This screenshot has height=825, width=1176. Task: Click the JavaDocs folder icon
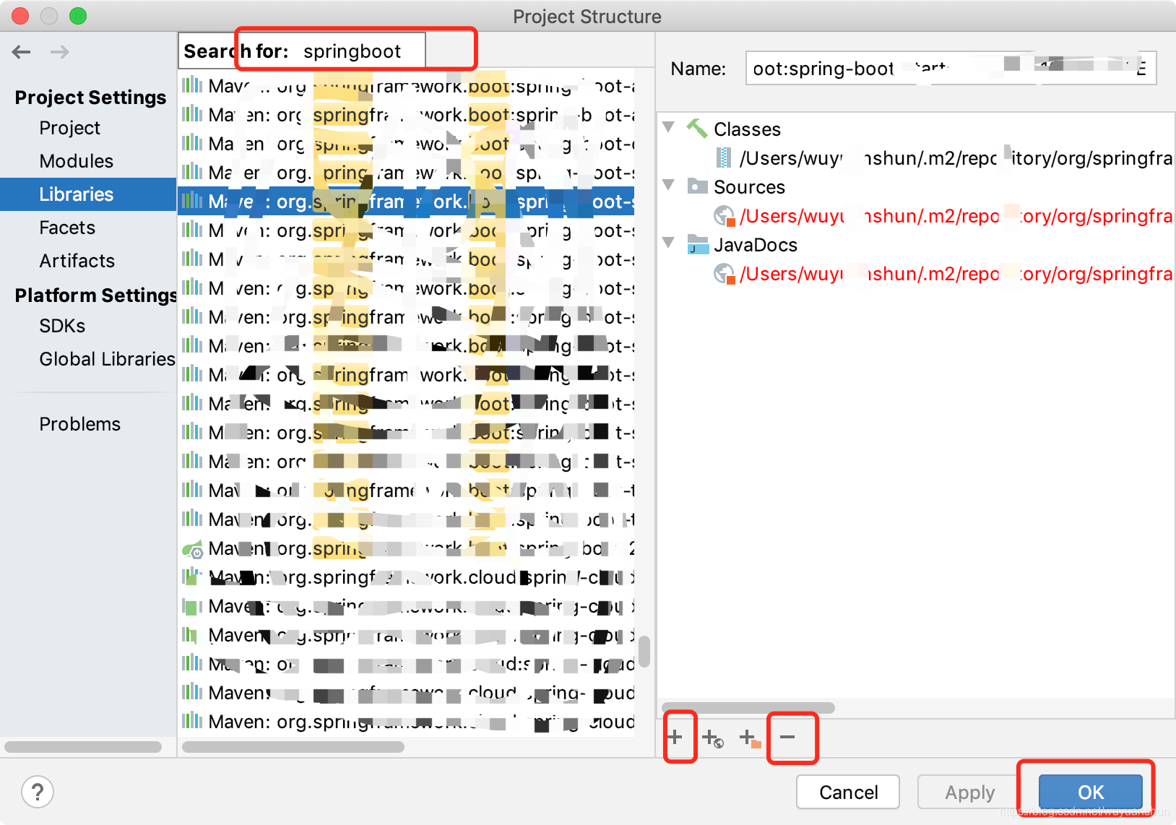click(697, 244)
